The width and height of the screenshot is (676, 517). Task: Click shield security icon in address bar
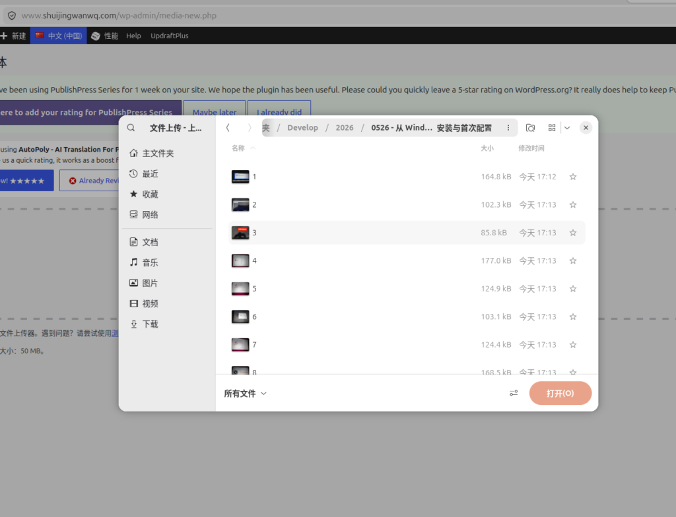click(12, 16)
